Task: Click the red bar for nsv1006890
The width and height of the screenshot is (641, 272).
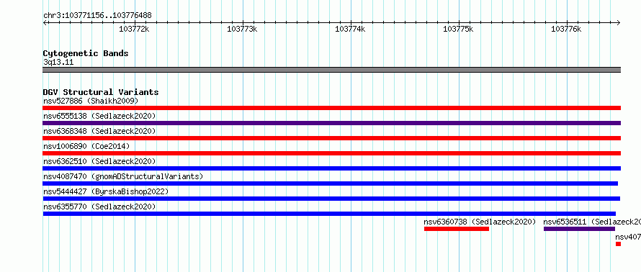Action: (331, 153)
